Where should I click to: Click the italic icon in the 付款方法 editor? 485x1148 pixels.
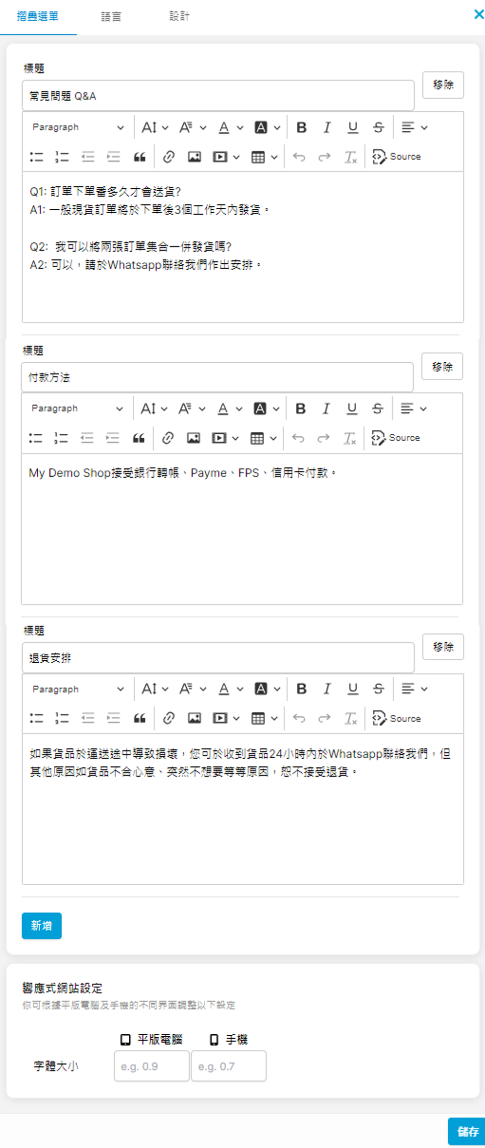tap(326, 408)
